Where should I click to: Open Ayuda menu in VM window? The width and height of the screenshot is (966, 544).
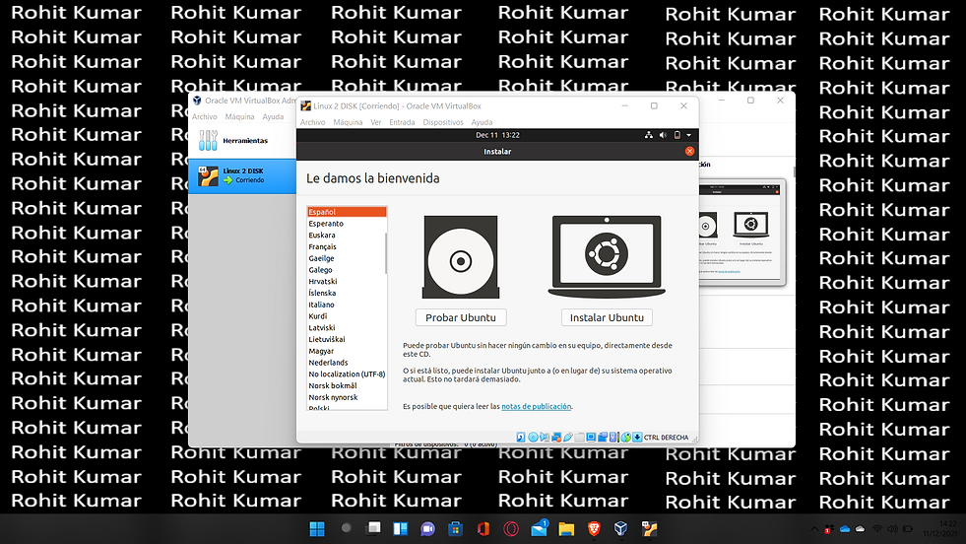pos(482,122)
